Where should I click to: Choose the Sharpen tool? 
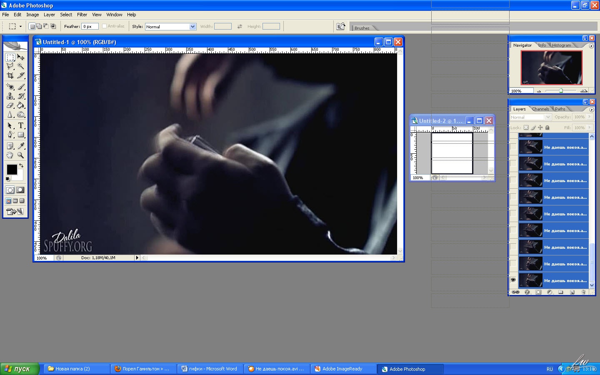[x=10, y=114]
